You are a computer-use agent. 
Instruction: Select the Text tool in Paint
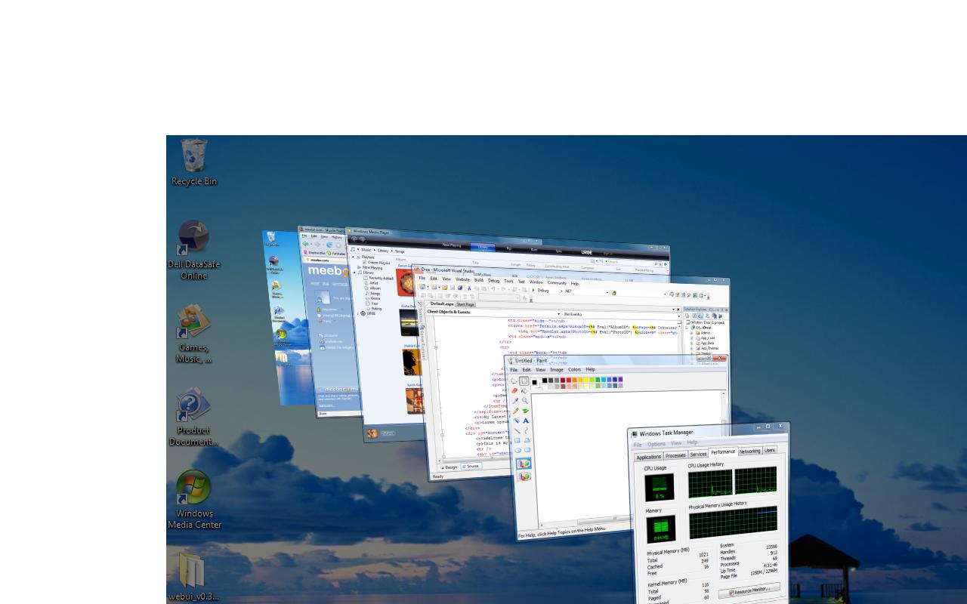(x=524, y=421)
